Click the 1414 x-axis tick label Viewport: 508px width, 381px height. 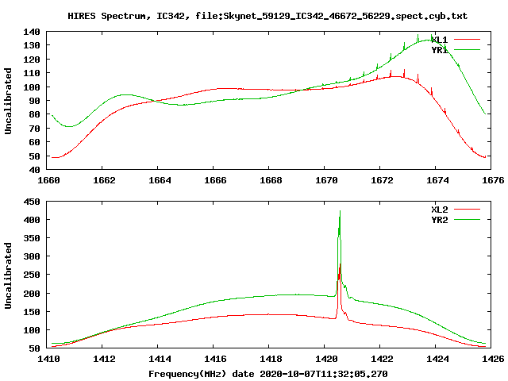coord(160,359)
